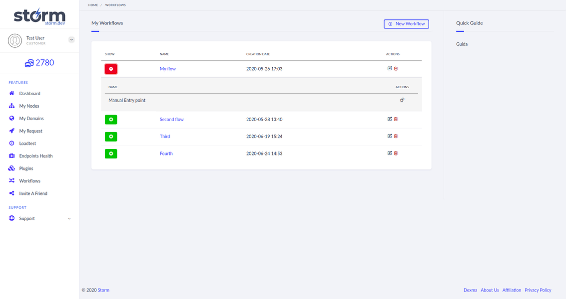Delete the Second flow workflow

pyautogui.click(x=396, y=119)
